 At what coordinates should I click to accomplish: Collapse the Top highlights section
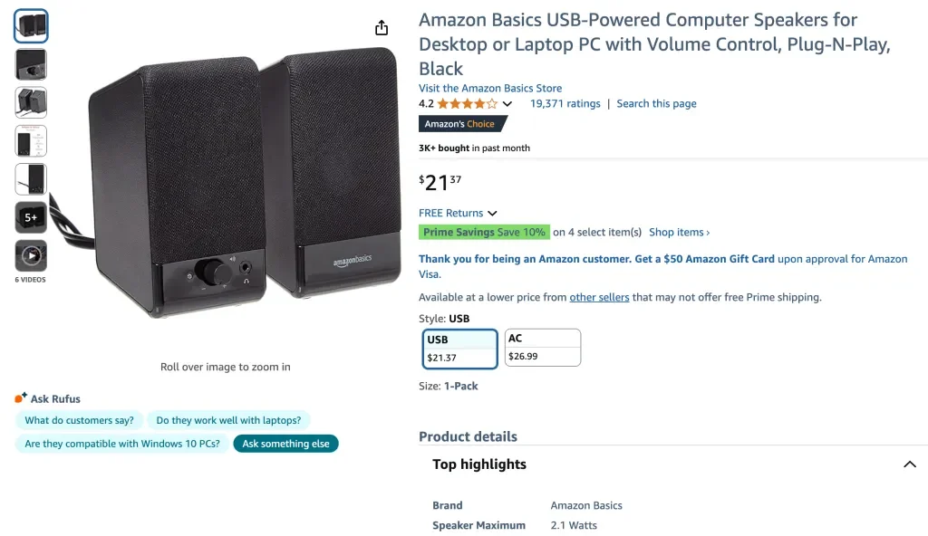(x=910, y=464)
